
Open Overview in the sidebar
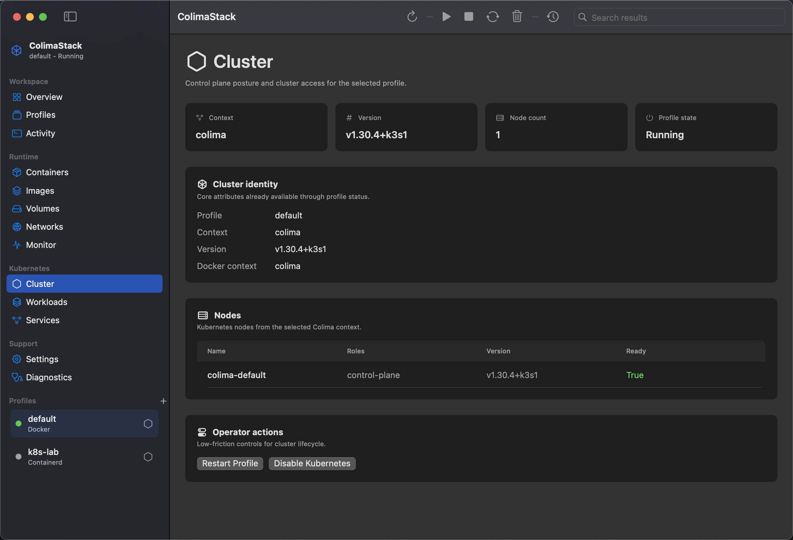coord(84,97)
